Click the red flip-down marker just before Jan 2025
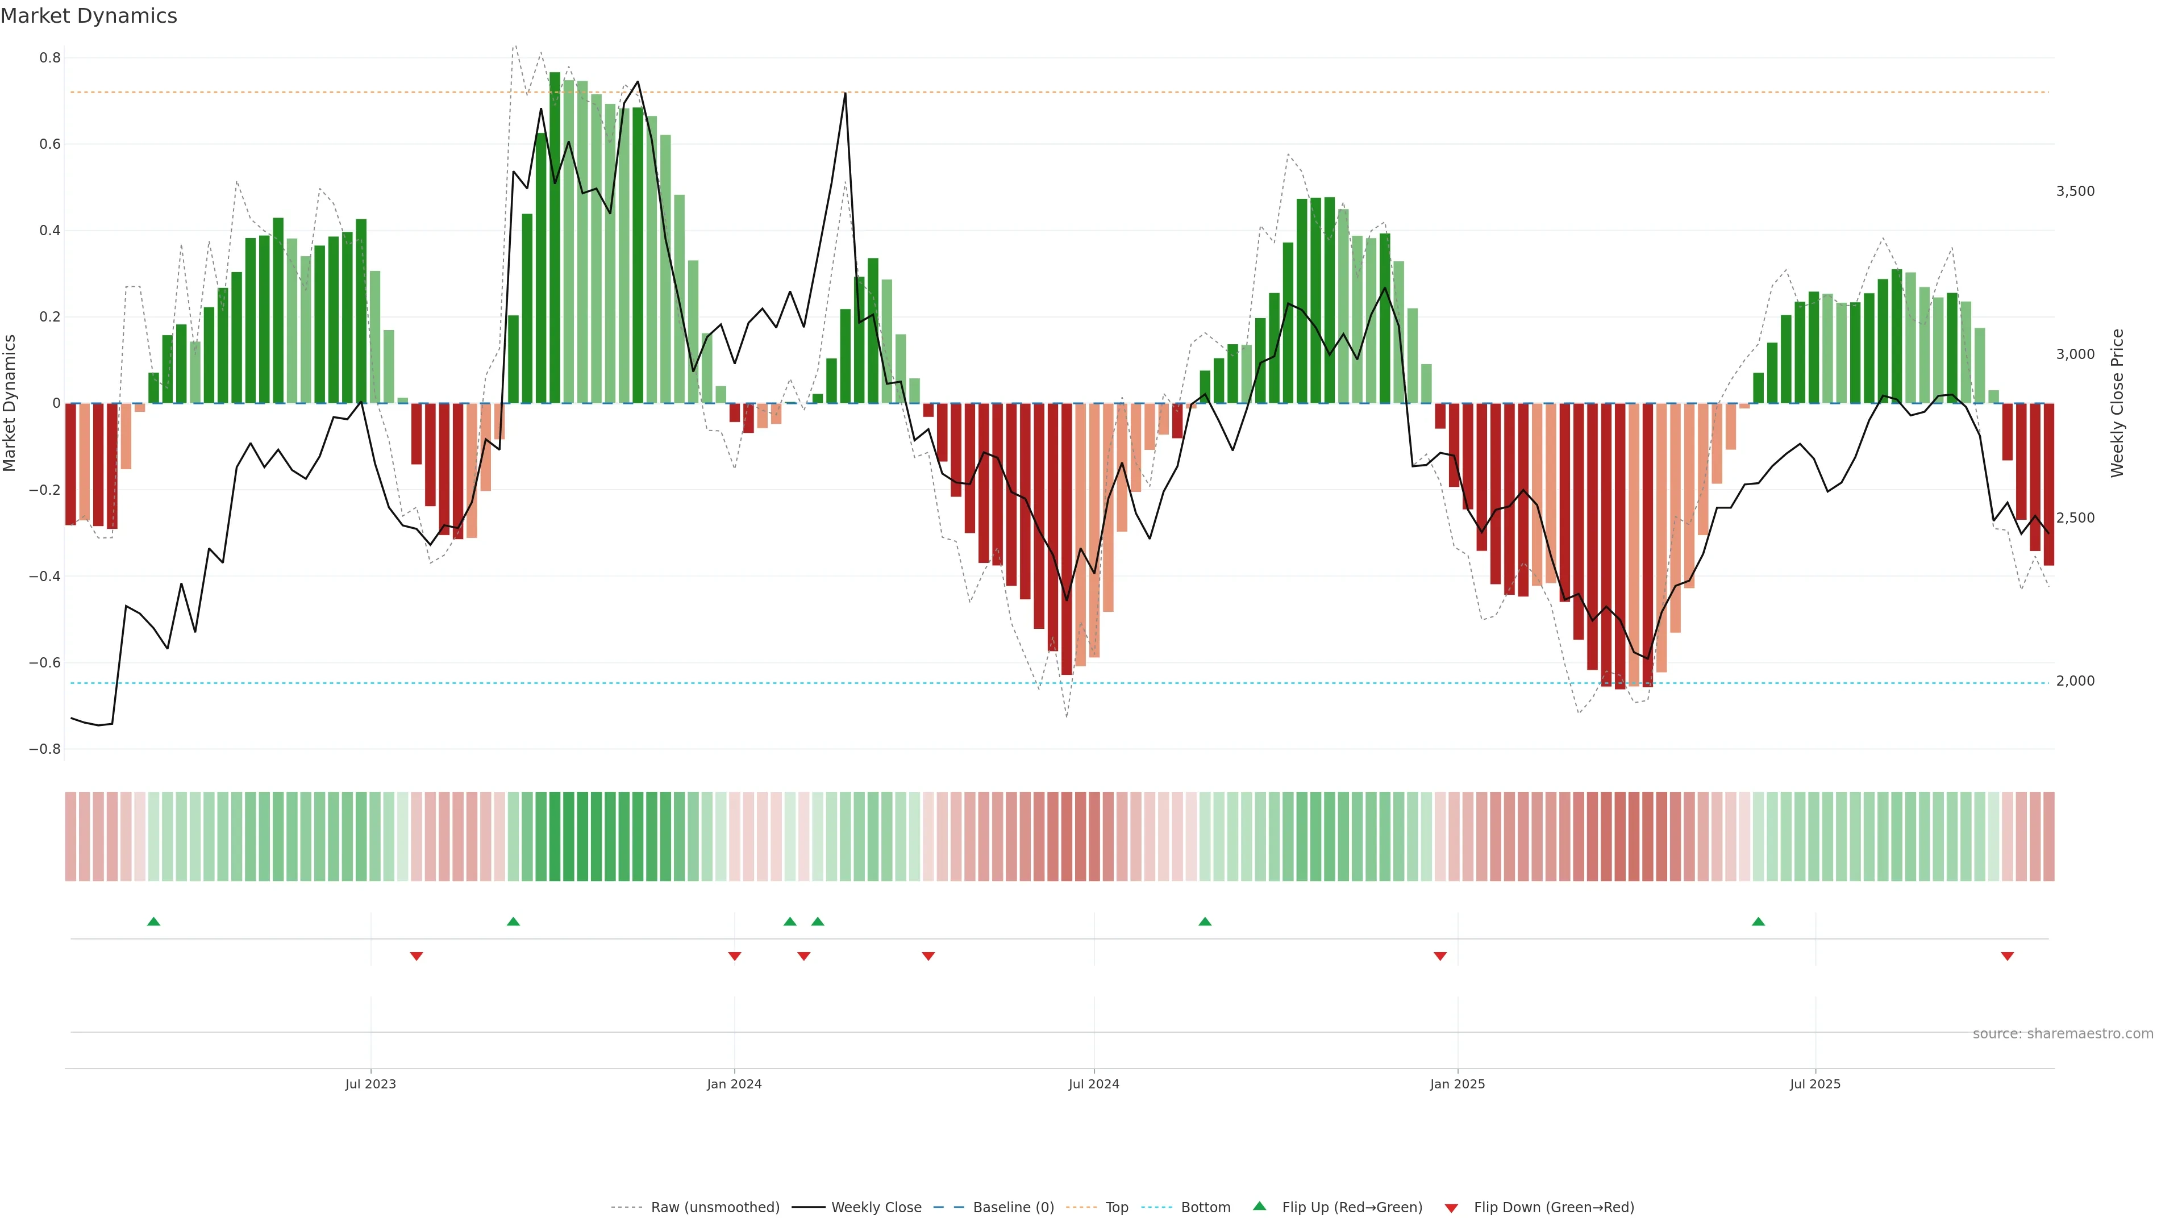 [1440, 956]
